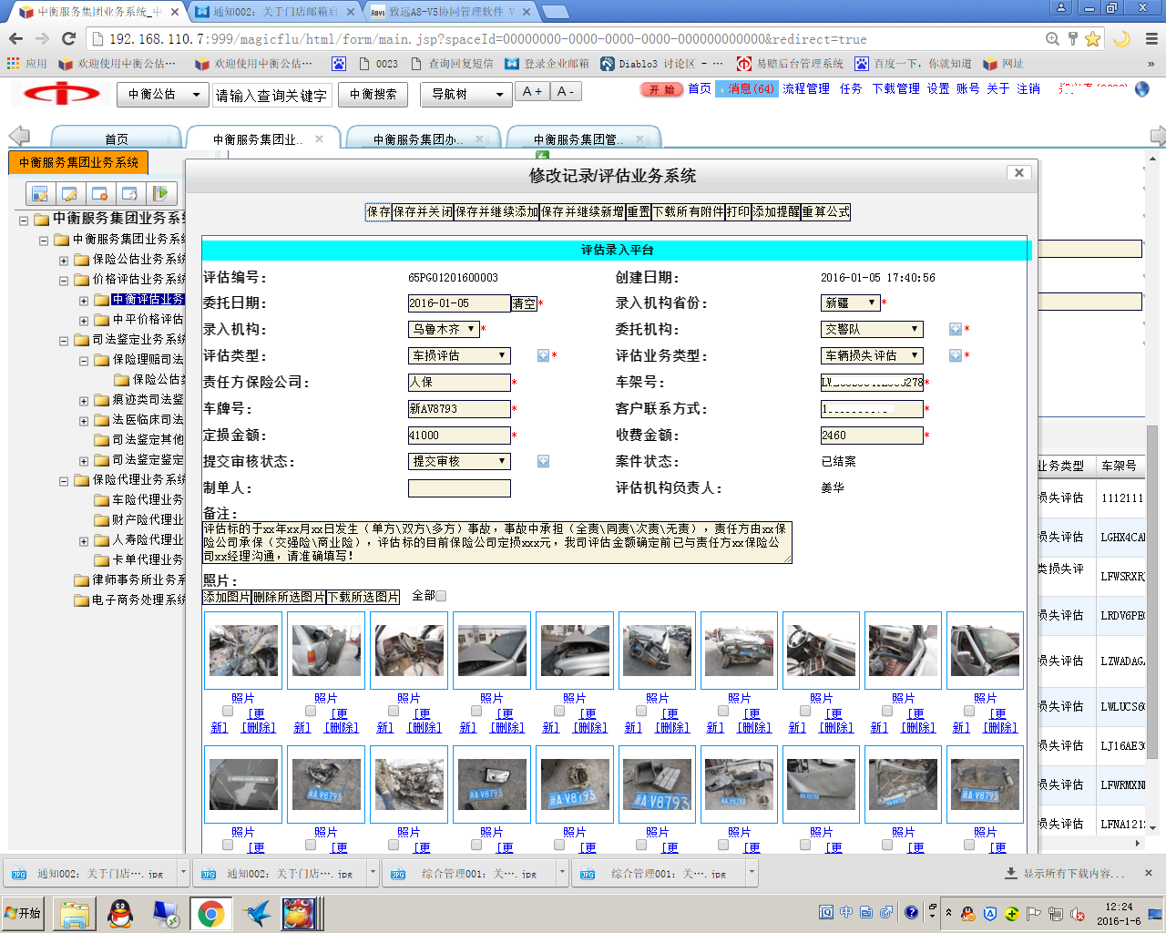
Task: Open Chrome menu hamburger icon
Action: point(1151,38)
